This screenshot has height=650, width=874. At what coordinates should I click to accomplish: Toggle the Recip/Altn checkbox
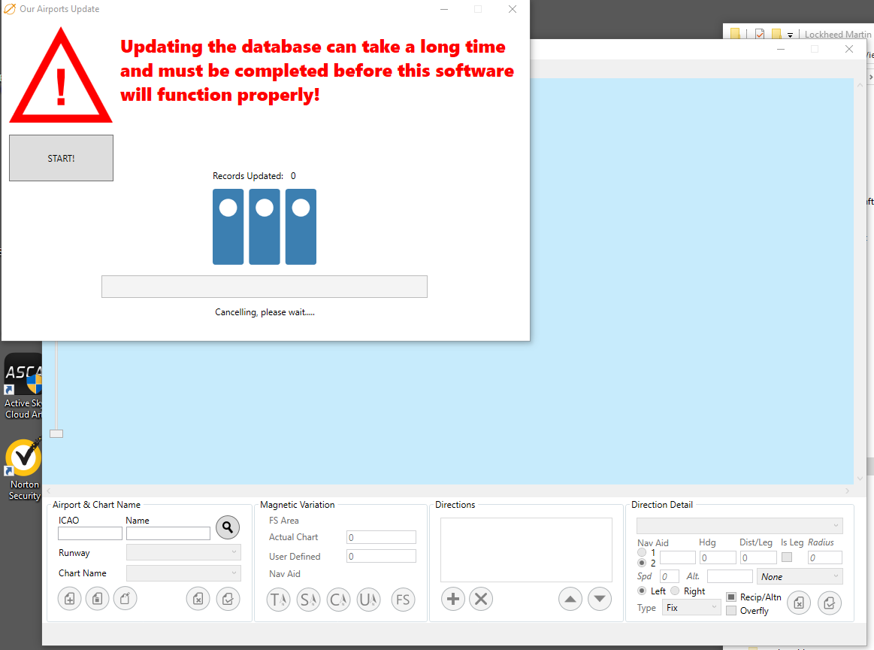point(731,597)
